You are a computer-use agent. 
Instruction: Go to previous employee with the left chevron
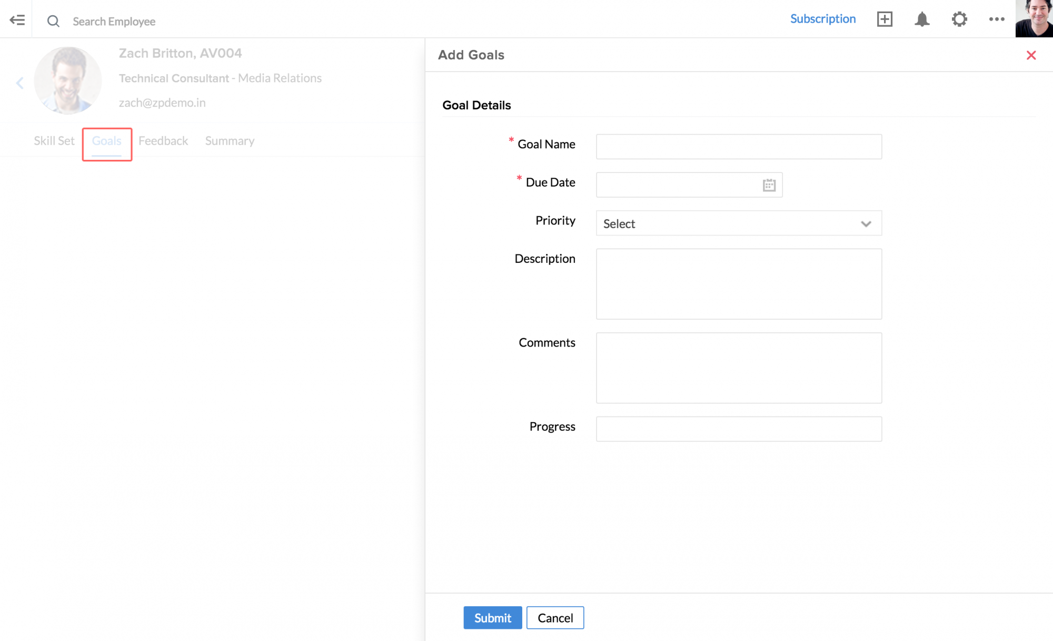20,83
